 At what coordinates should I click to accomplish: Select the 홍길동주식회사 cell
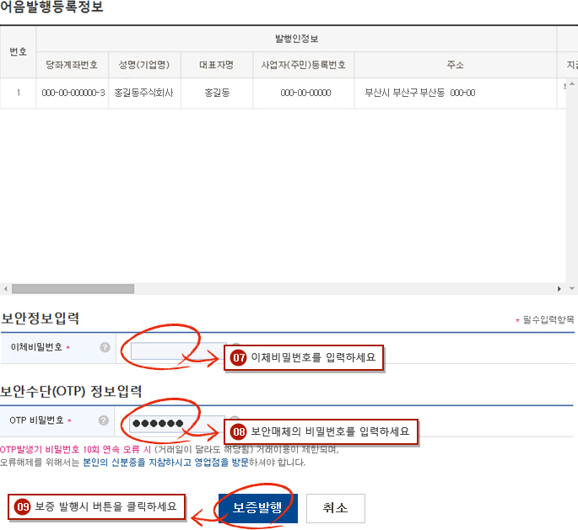144,93
